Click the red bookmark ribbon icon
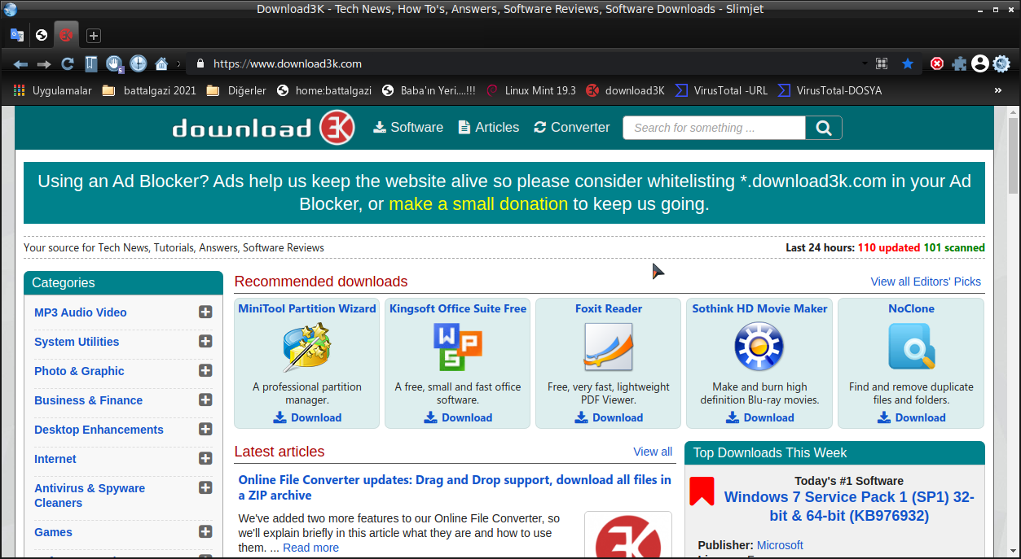This screenshot has height=559, width=1021. (x=702, y=491)
